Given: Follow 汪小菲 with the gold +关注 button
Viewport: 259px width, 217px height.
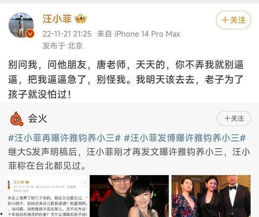Looking at the screenshot, I should 234,20.
